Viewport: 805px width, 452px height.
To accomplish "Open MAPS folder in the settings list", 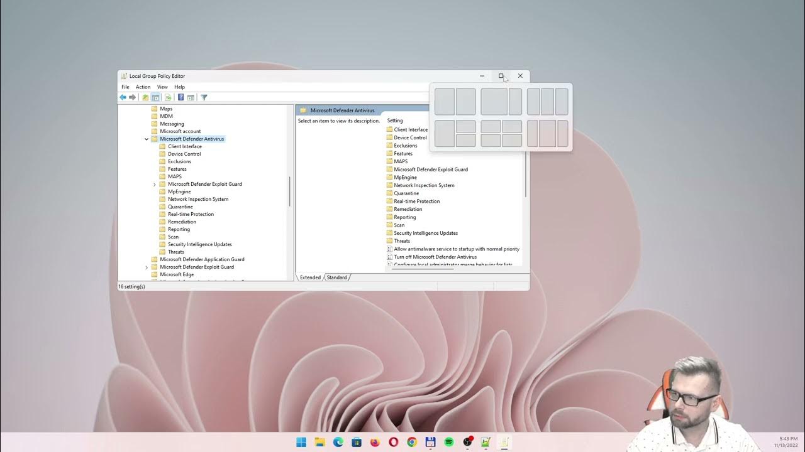I will (x=401, y=161).
